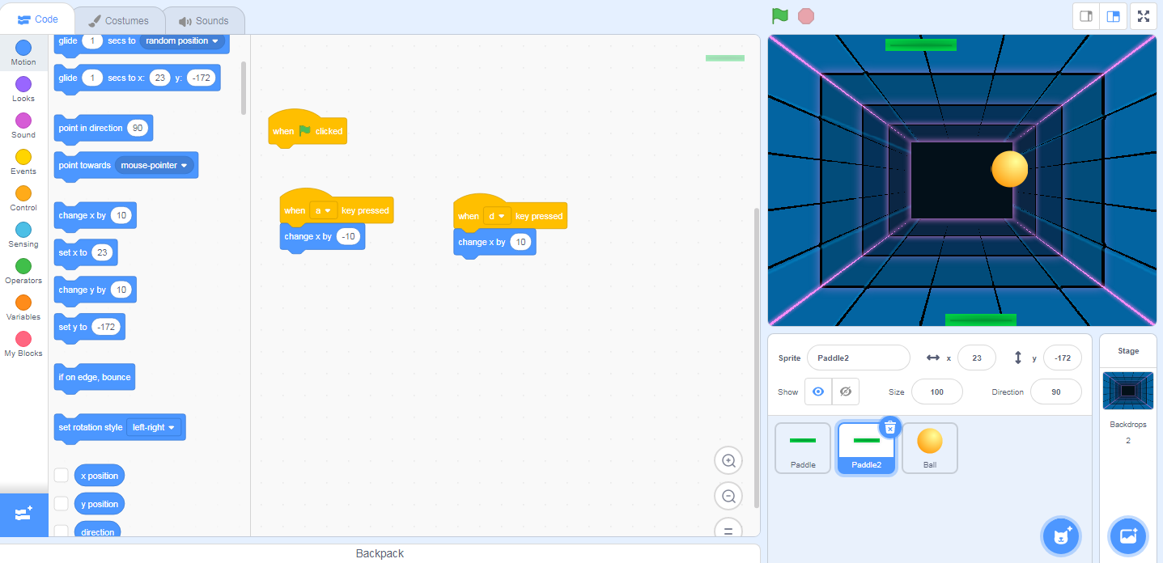Screen dimensions: 1163x563
Task: Switch to the Costumes tab
Action: click(118, 20)
